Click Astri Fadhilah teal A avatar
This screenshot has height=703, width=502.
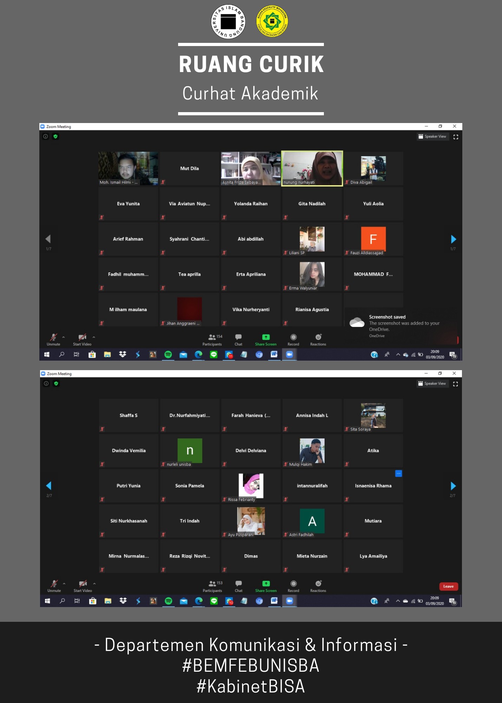click(312, 521)
